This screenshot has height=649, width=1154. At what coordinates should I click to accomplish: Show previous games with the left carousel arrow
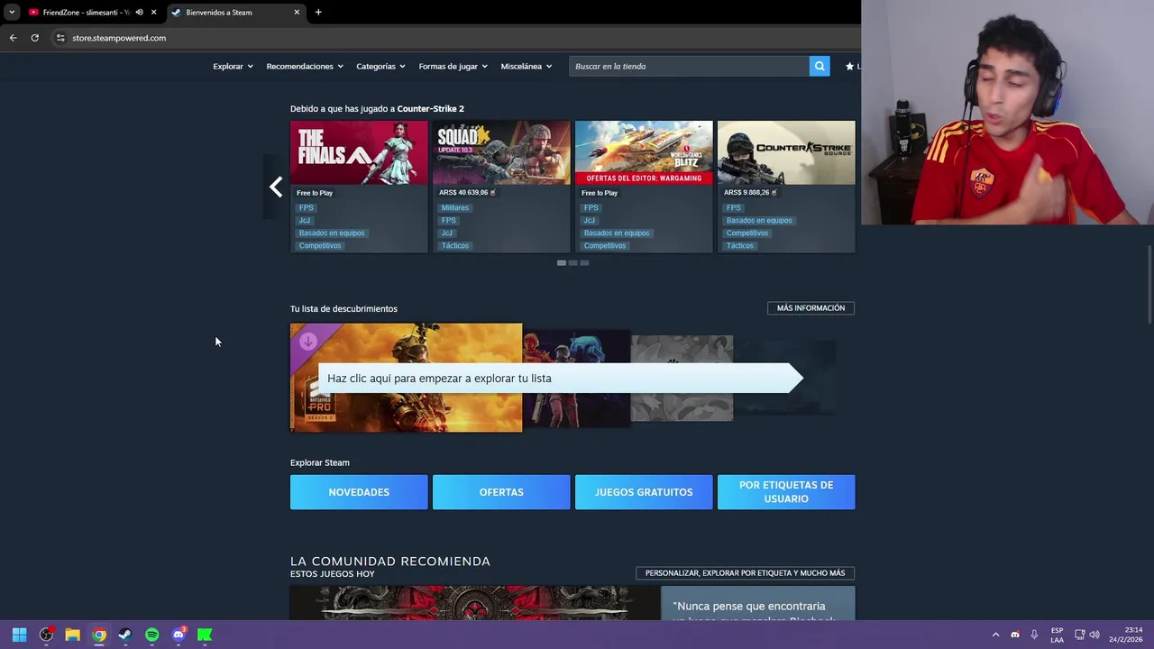276,187
